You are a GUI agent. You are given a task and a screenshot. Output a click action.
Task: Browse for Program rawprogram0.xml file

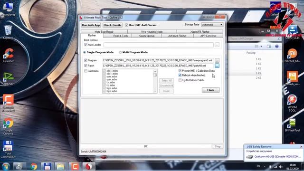[217, 60]
